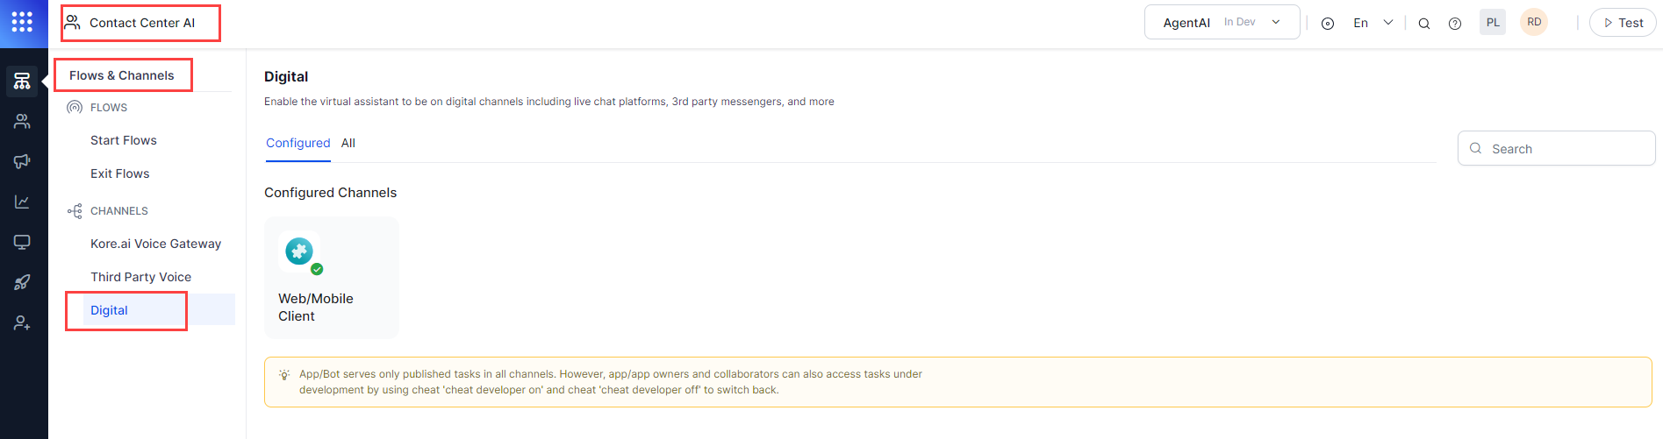The width and height of the screenshot is (1663, 439).
Task: Click the megaphone campaigns icon
Action: [x=22, y=161]
